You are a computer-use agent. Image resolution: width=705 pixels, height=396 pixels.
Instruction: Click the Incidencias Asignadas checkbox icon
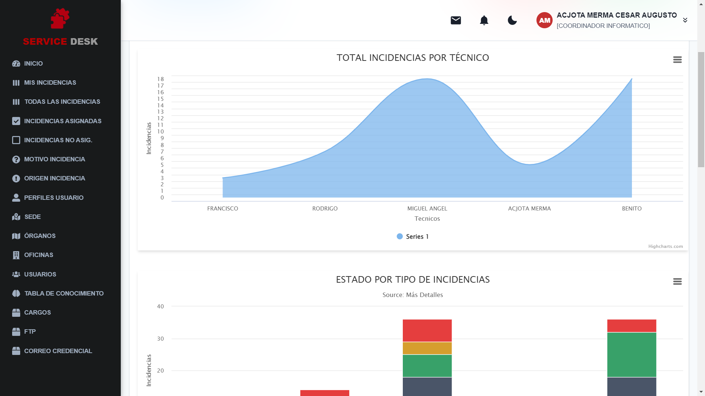coord(16,121)
